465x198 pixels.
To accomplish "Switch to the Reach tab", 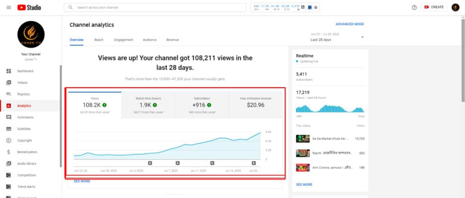I will [99, 40].
